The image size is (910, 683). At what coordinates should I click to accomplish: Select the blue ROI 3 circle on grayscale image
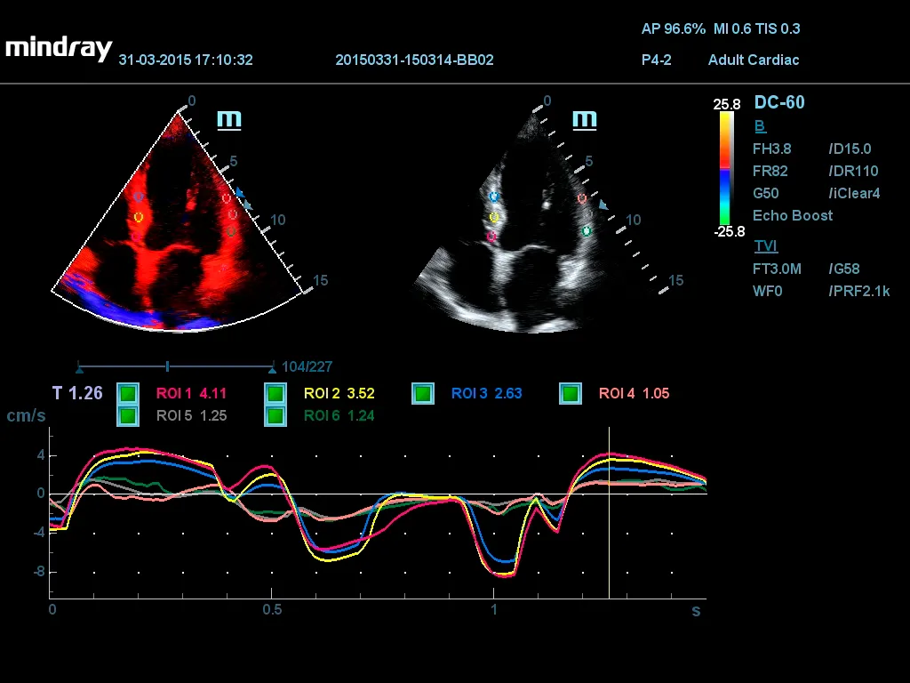tap(495, 197)
